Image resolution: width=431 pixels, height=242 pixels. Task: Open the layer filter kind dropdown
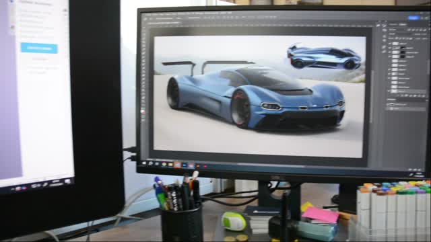point(397,30)
